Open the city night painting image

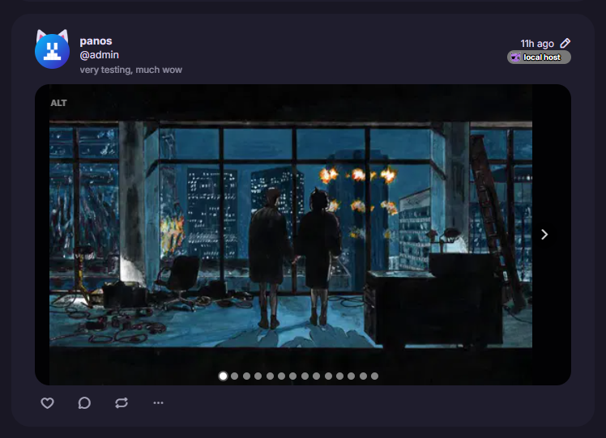(291, 235)
